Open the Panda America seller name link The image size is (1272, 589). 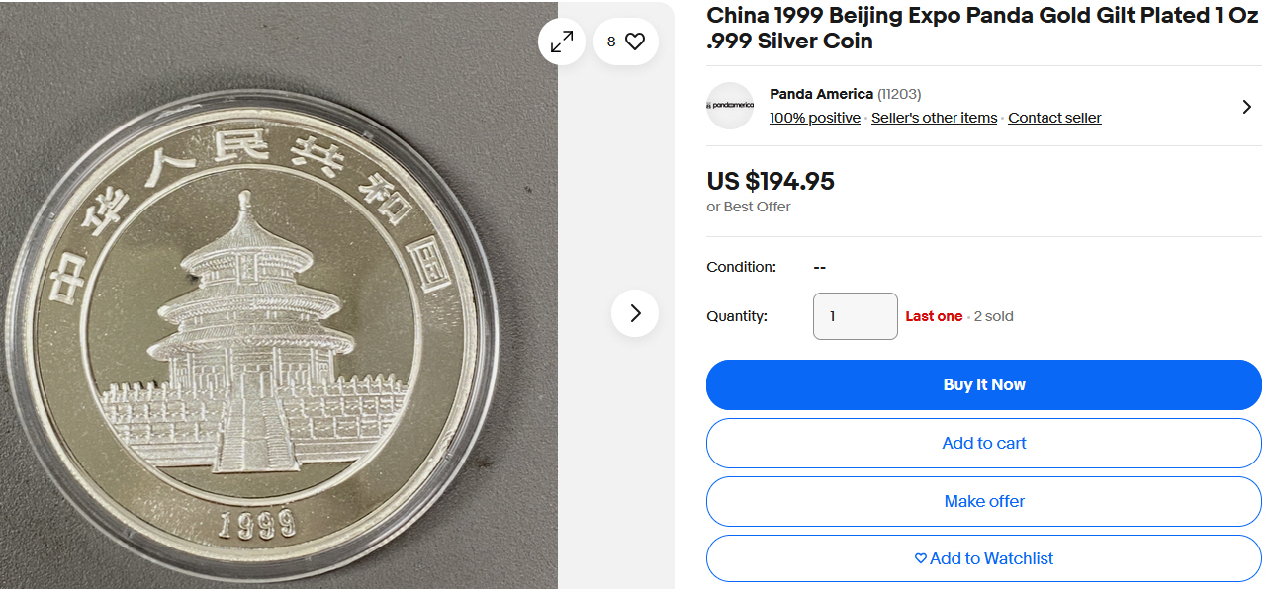pyautogui.click(x=821, y=94)
